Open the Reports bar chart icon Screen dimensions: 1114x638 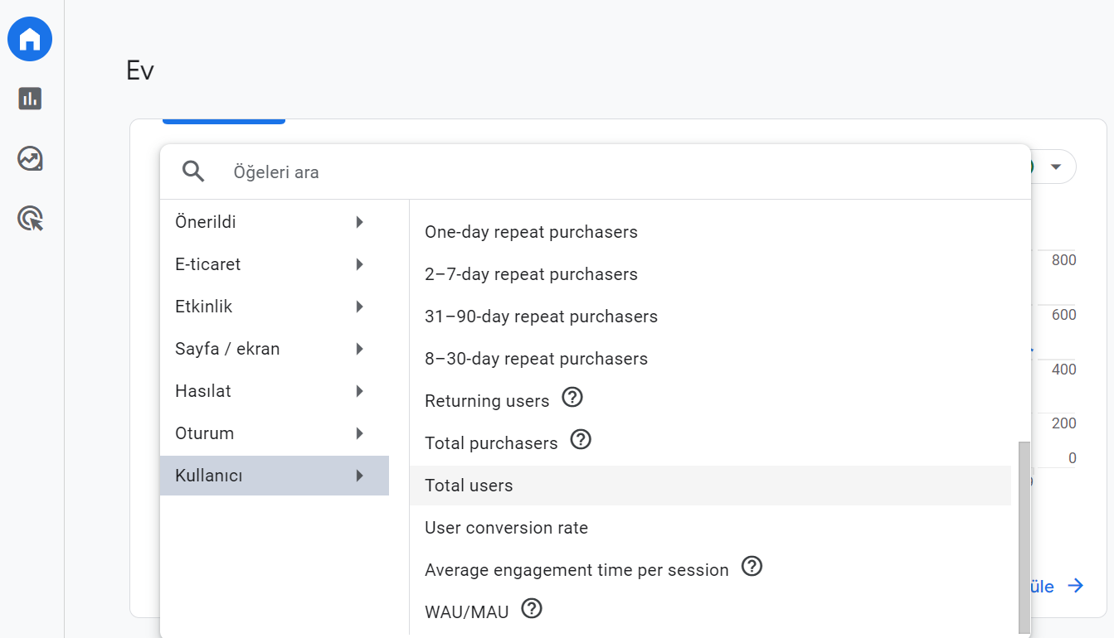click(30, 99)
